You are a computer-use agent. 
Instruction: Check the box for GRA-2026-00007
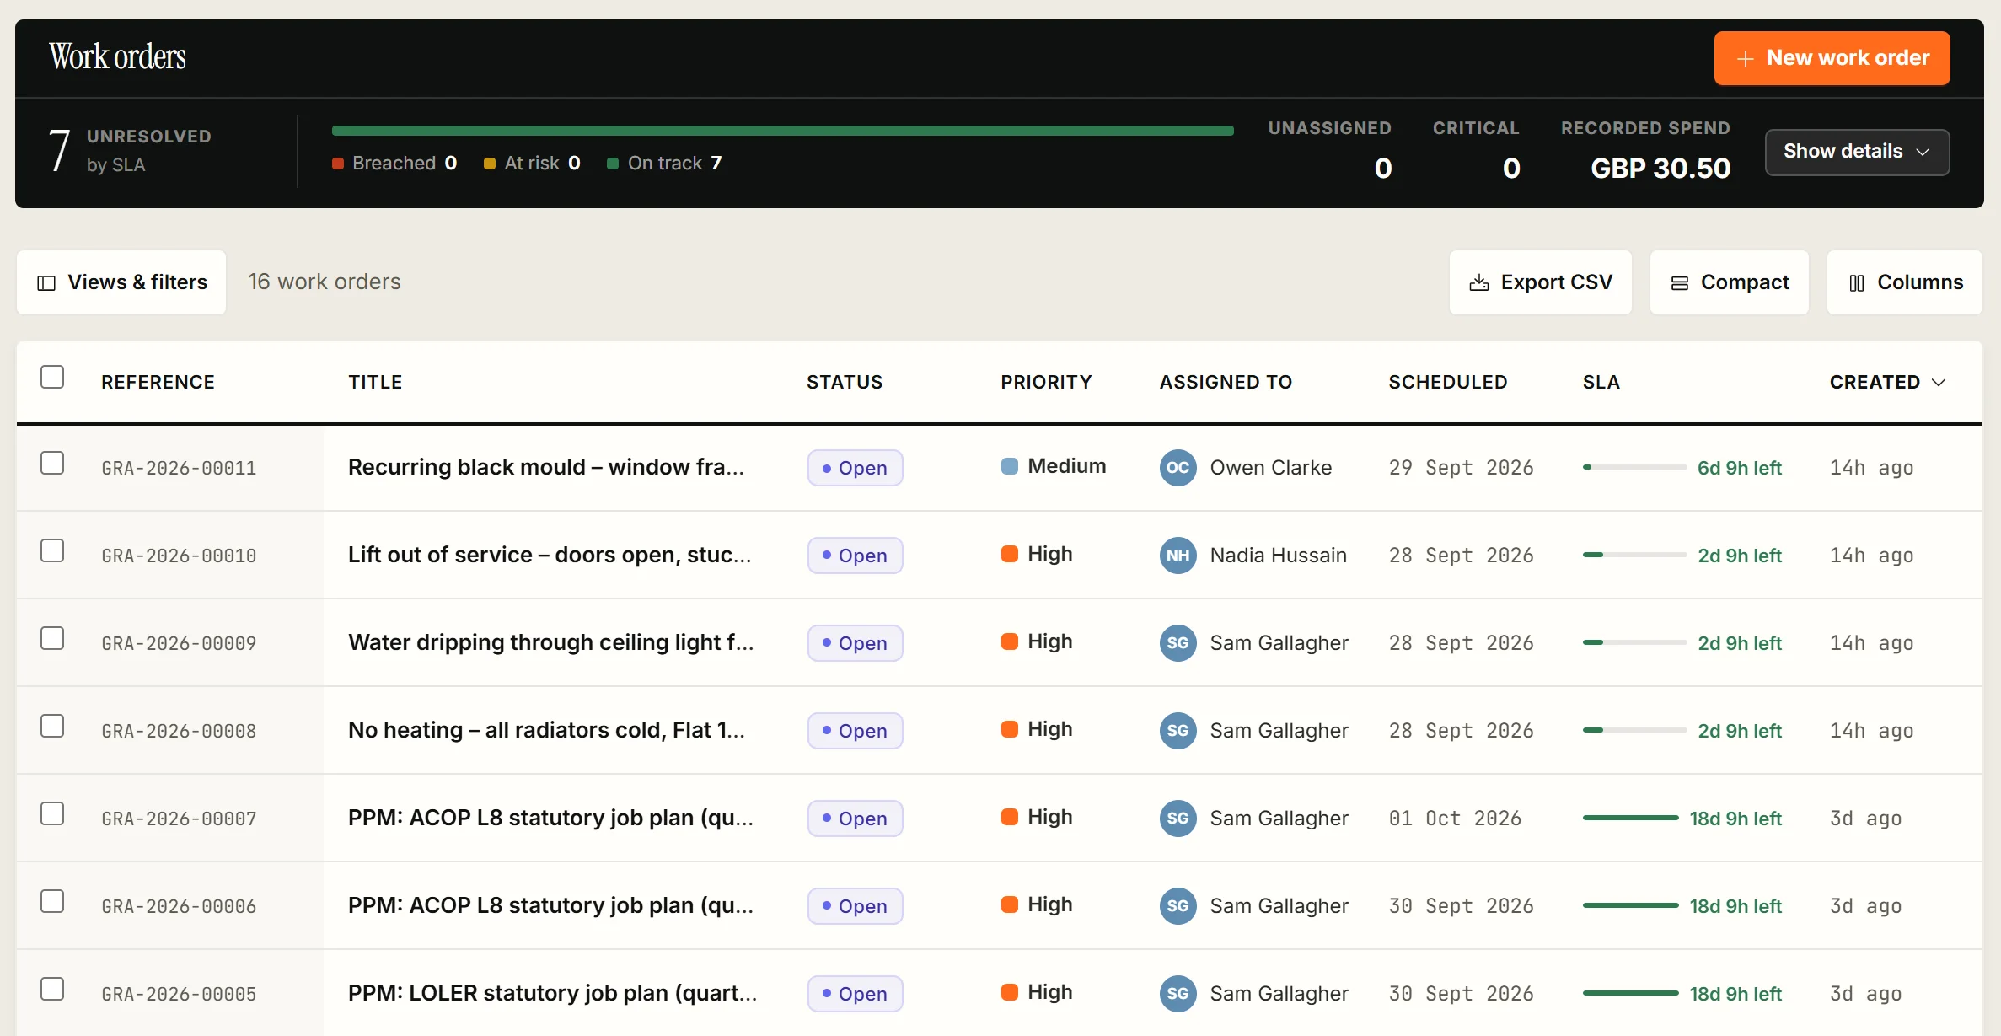[x=52, y=813]
